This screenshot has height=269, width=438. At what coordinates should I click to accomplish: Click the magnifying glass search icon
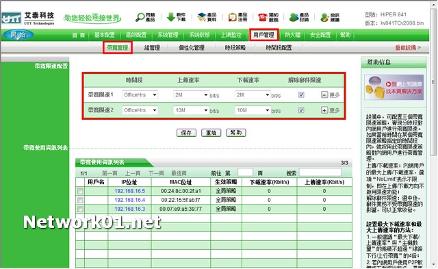[x=140, y=17]
